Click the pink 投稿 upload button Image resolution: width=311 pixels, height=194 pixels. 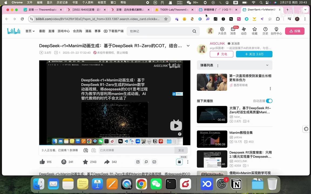[x=295, y=31]
